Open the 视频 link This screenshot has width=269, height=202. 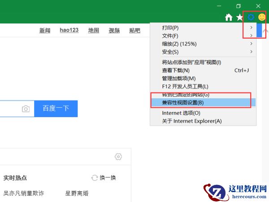point(114,31)
